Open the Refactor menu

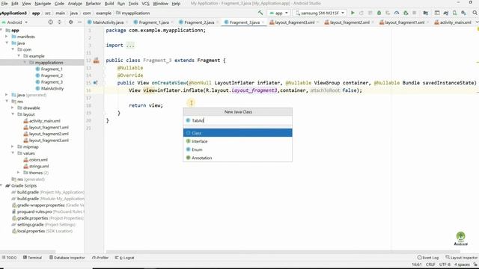pyautogui.click(x=93, y=3)
